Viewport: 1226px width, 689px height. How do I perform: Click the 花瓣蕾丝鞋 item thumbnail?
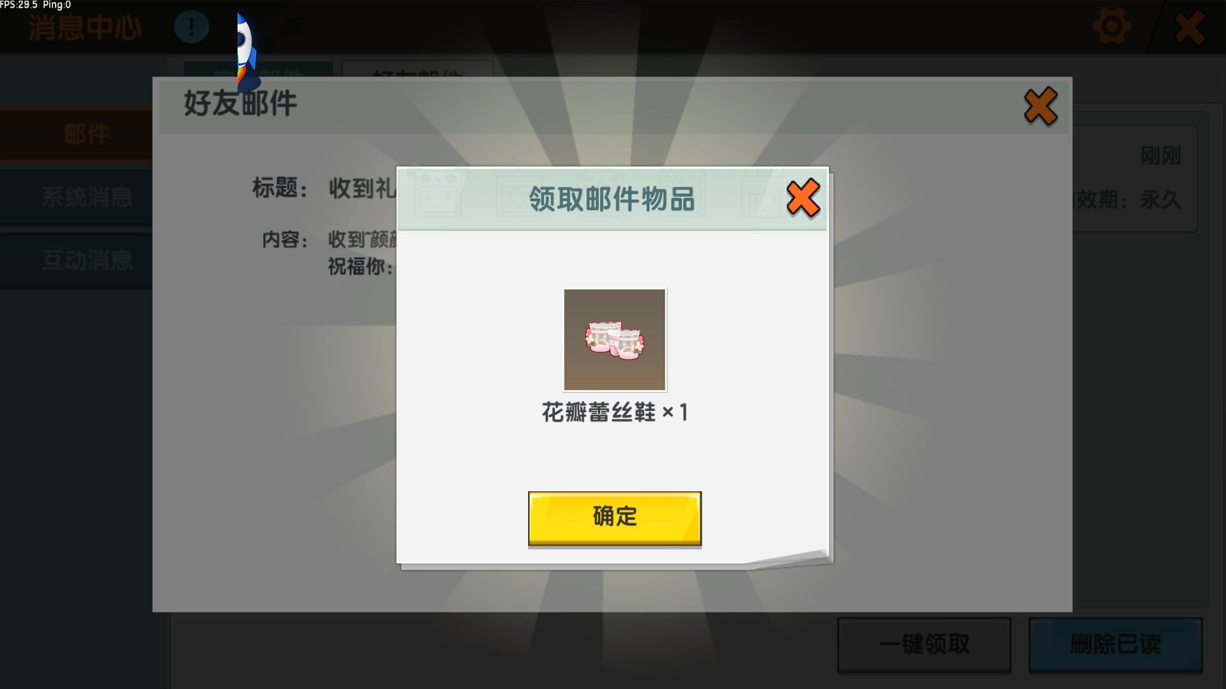[x=614, y=339]
